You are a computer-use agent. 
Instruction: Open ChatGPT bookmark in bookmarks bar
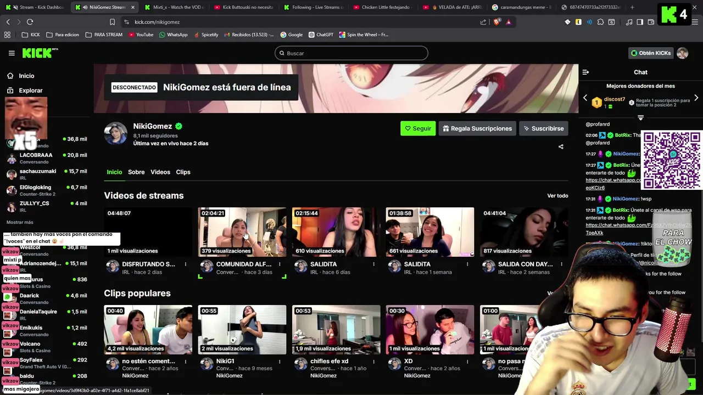point(320,35)
